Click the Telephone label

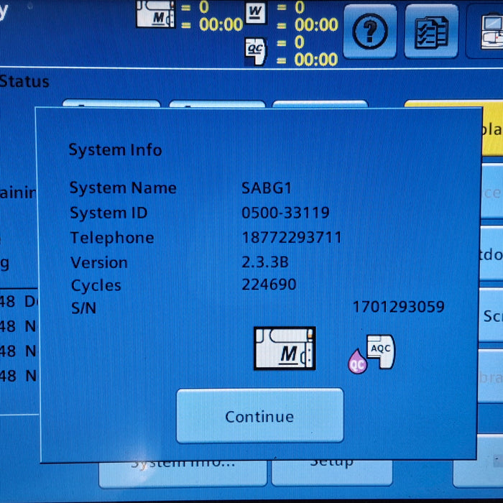tap(112, 238)
